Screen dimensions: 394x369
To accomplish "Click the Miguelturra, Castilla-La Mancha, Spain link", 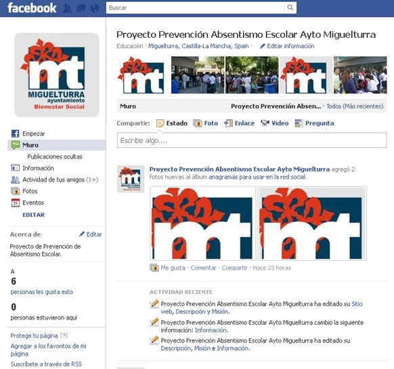I will [x=198, y=46].
